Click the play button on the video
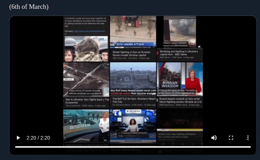This screenshot has width=260, height=160. point(18,138)
